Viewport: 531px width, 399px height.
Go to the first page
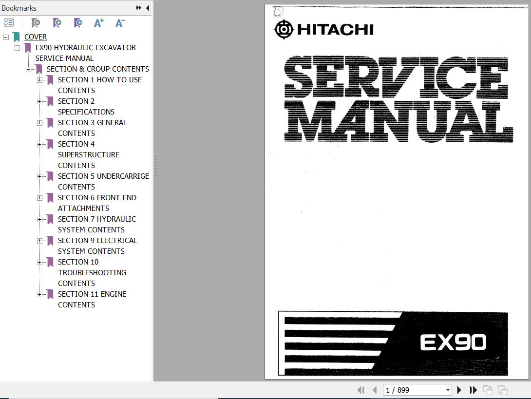[361, 390]
